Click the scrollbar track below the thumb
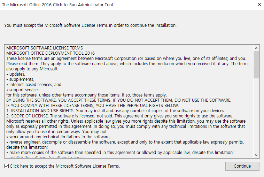 pyautogui.click(x=256, y=115)
